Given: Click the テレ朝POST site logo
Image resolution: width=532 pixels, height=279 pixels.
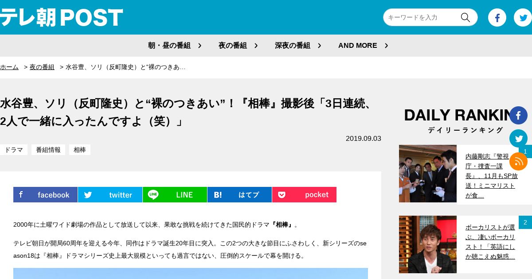Looking at the screenshot, I should pos(61,18).
